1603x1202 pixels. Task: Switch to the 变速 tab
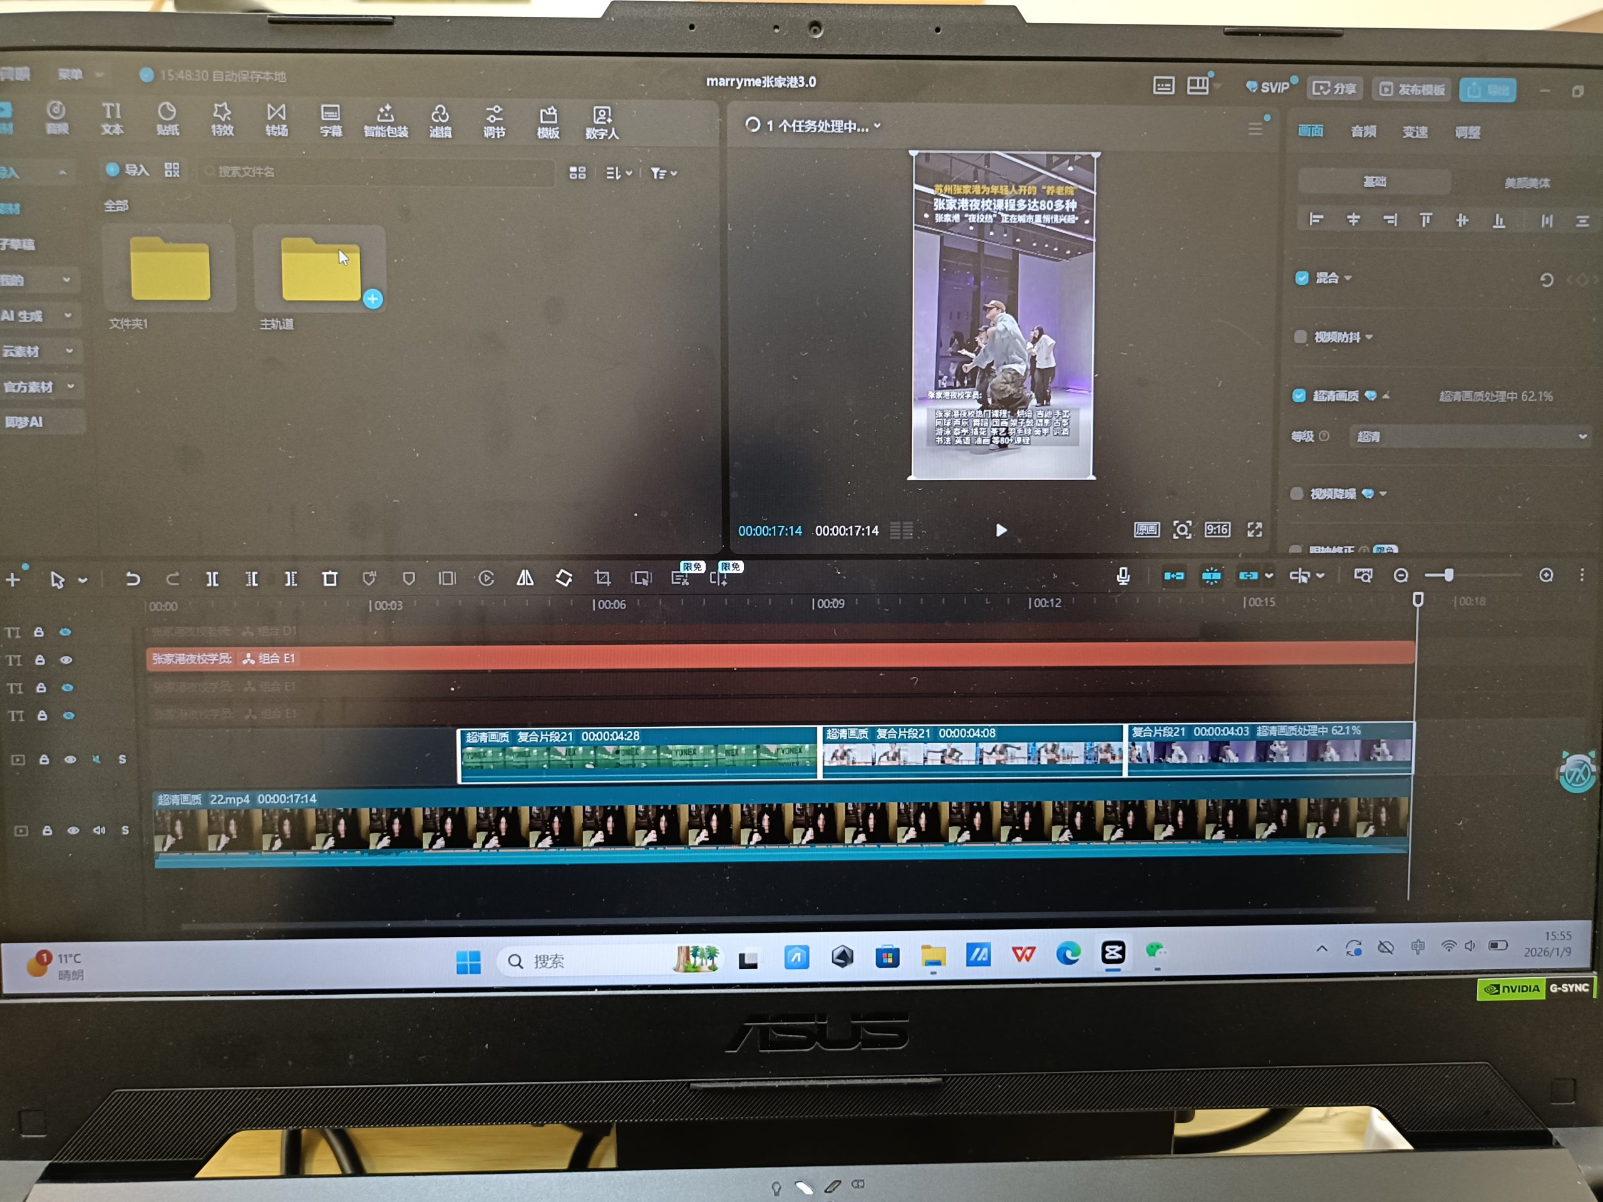(x=1415, y=132)
